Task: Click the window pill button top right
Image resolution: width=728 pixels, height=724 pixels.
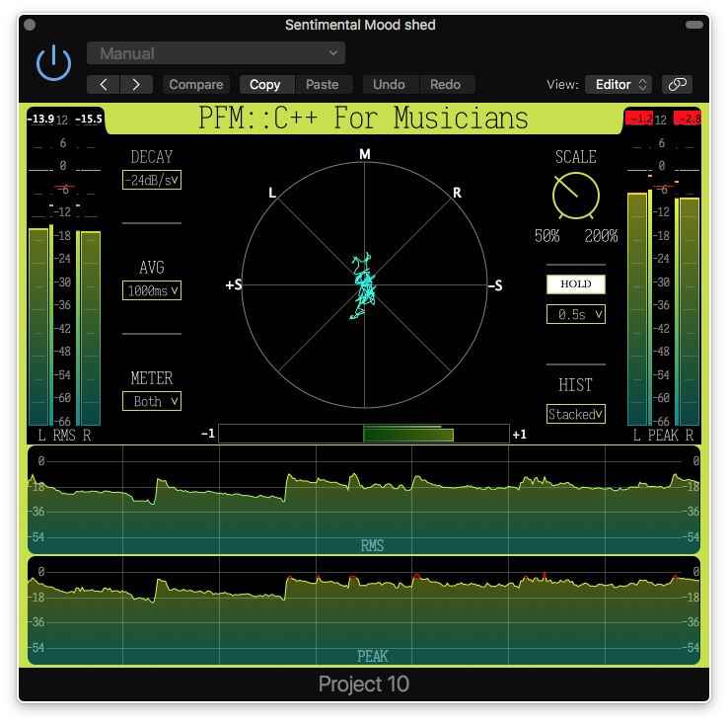Action: 694,25
